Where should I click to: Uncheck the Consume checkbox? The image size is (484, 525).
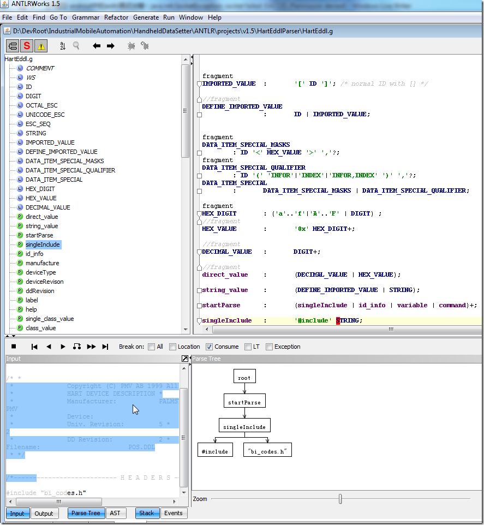point(209,347)
